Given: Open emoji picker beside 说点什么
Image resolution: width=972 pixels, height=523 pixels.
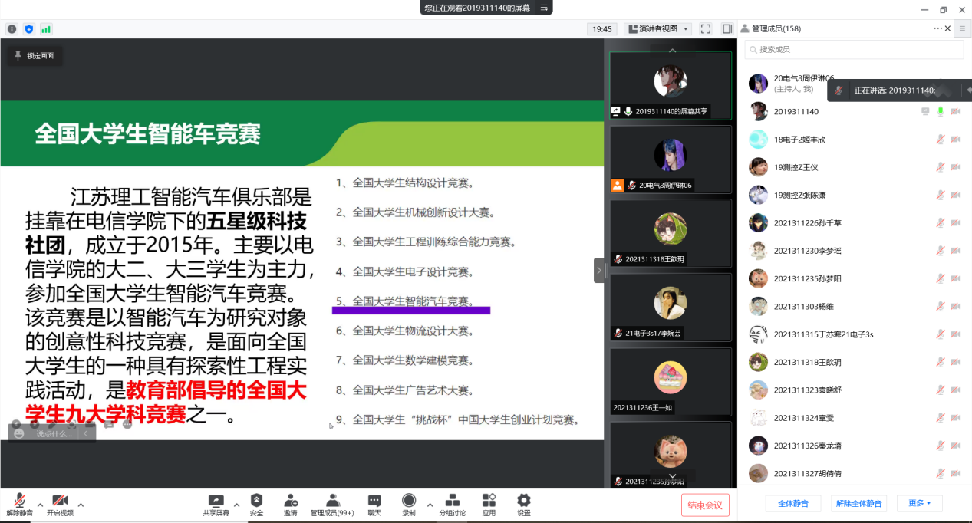Looking at the screenshot, I should pos(19,433).
